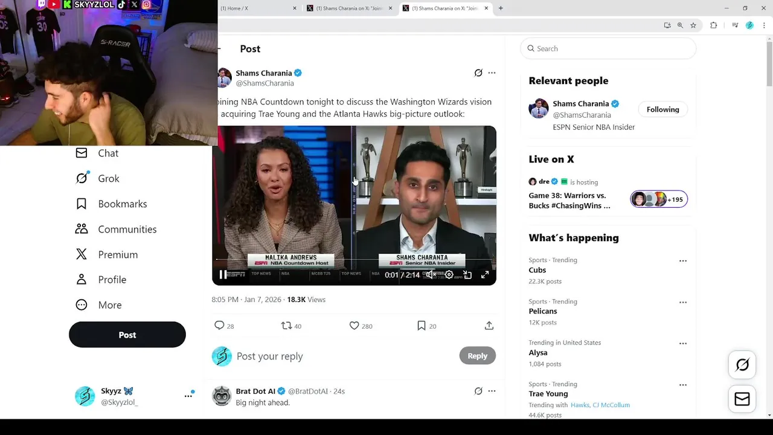Unmute the video with the speaker icon
773x435 pixels.
[431, 275]
